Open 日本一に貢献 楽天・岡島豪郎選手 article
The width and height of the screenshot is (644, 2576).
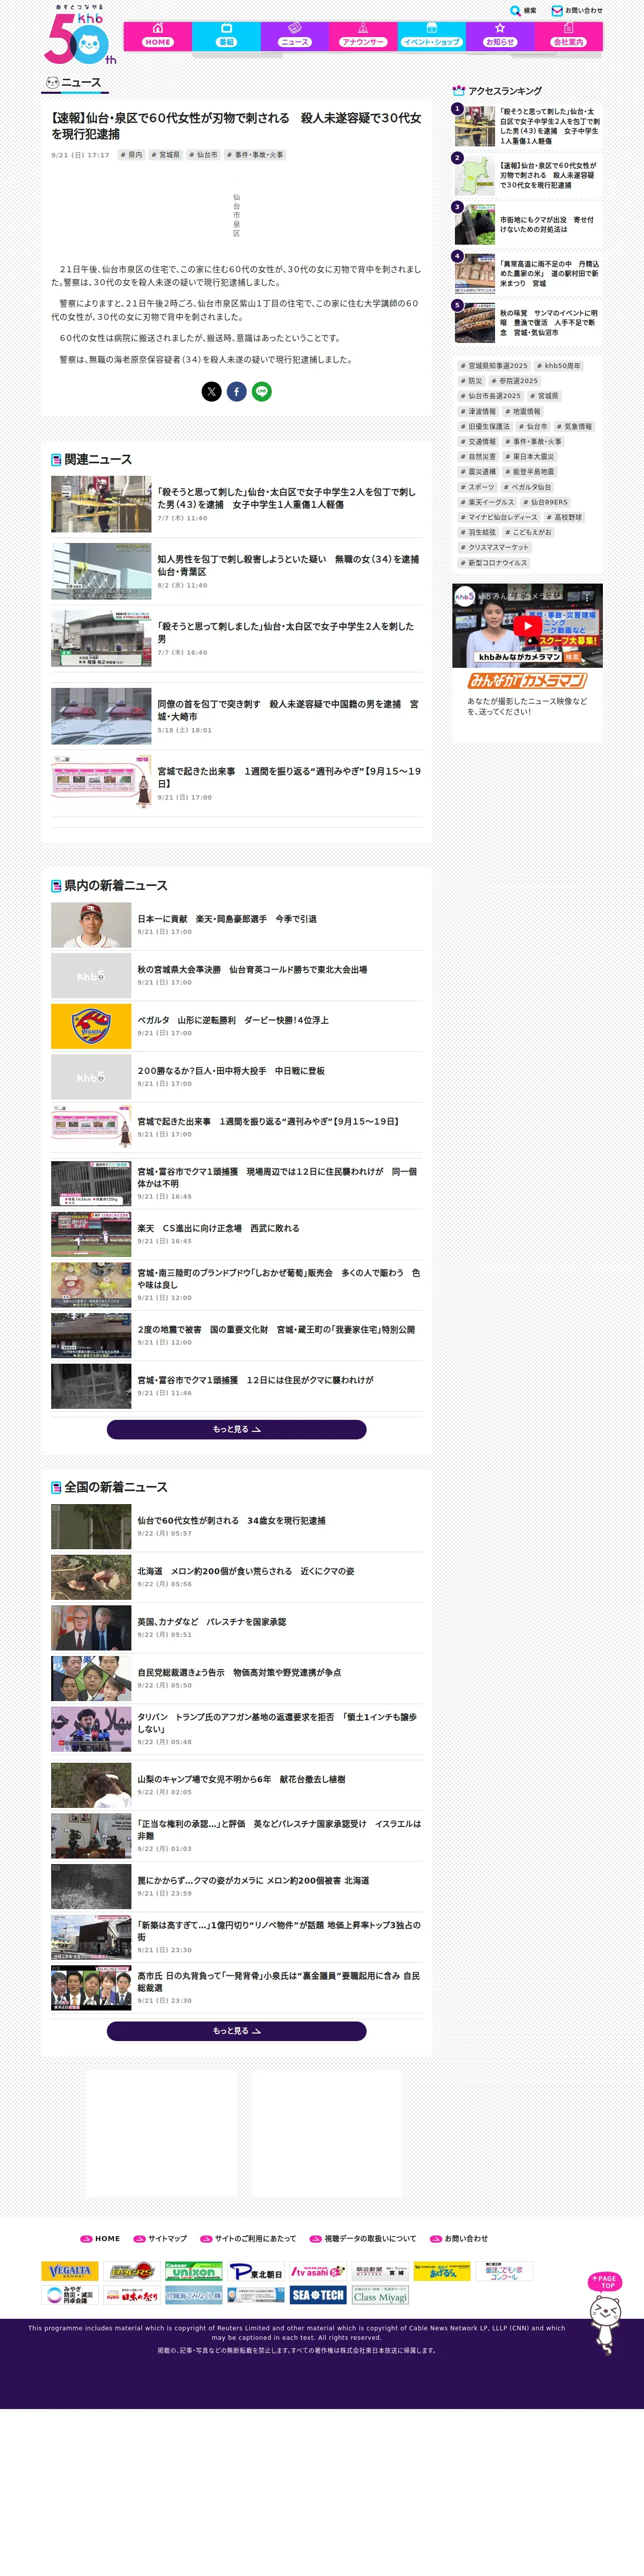(236, 925)
